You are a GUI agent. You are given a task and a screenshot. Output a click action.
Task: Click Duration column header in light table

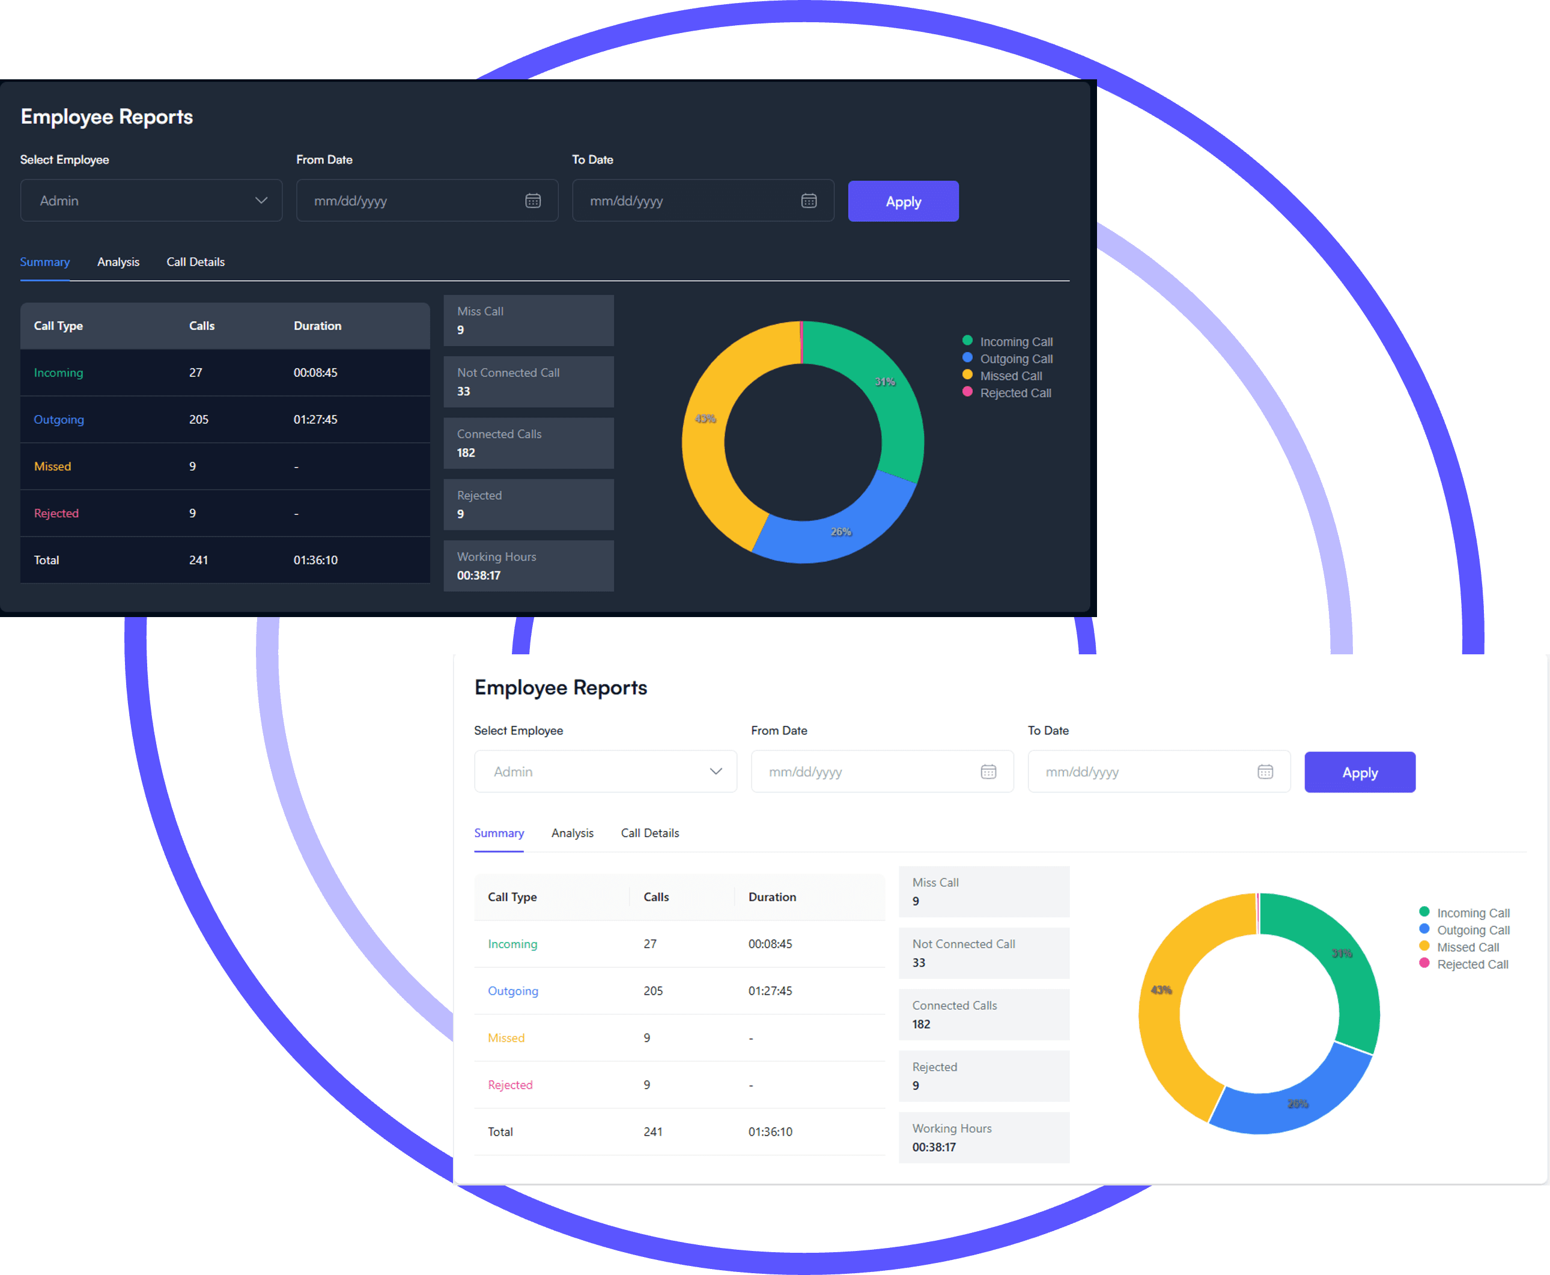click(x=773, y=896)
